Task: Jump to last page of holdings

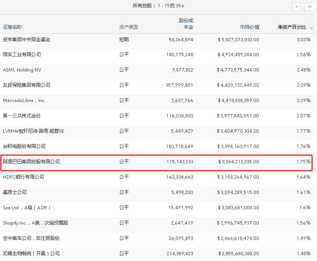Action: click(x=309, y=7)
